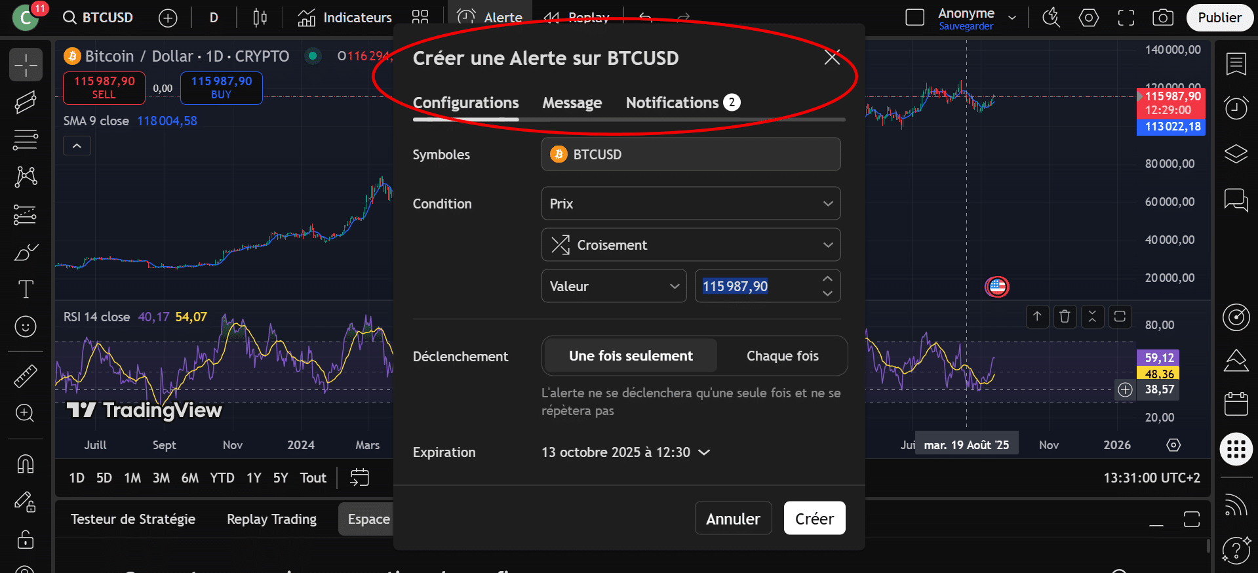This screenshot has width=1258, height=573.
Task: Open the alerts clock panel in right sidebar
Action: click(x=1236, y=108)
